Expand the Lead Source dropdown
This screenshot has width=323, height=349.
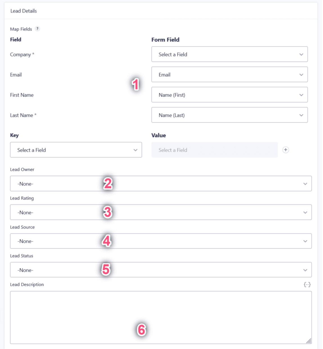[161, 241]
